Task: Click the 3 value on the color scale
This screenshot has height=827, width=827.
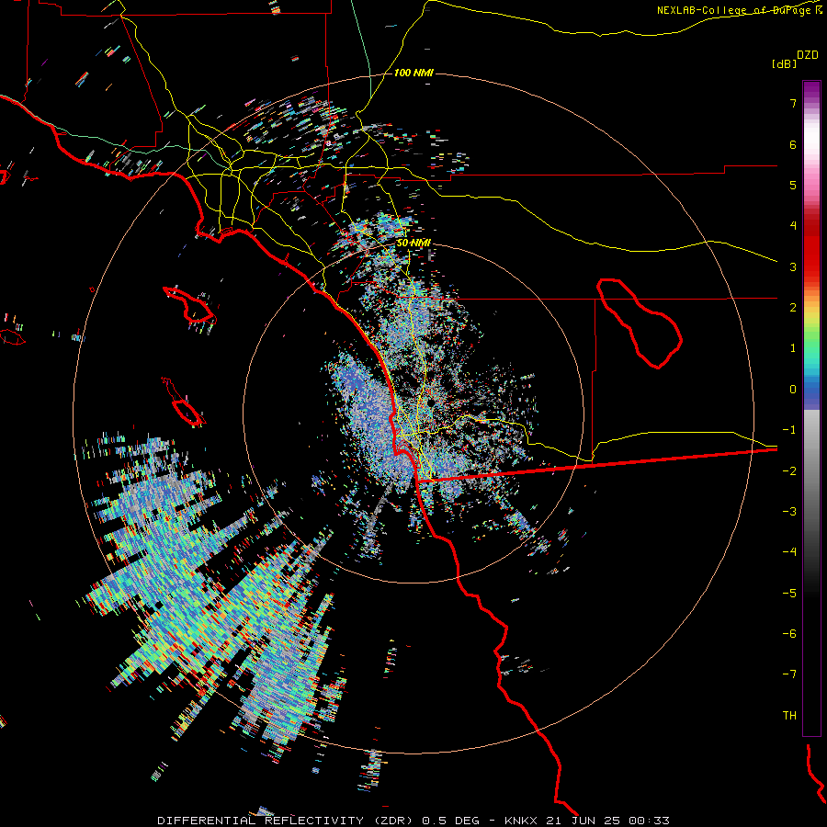Action: click(x=793, y=266)
